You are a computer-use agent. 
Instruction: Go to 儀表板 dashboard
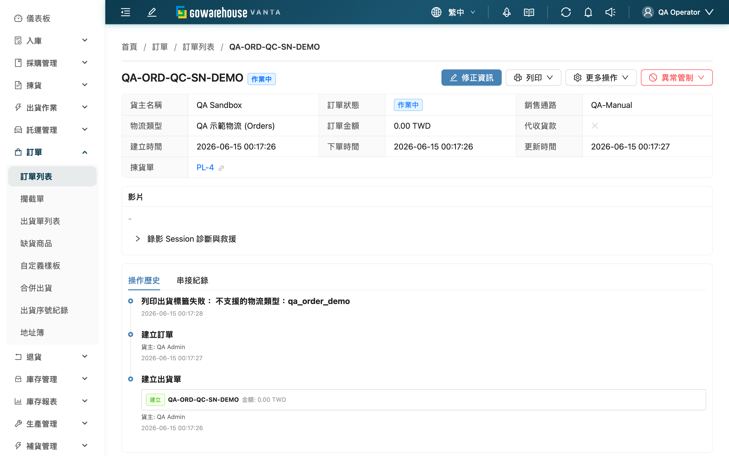coord(38,18)
